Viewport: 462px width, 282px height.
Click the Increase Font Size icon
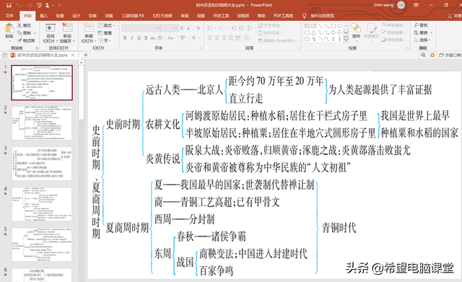182,28
